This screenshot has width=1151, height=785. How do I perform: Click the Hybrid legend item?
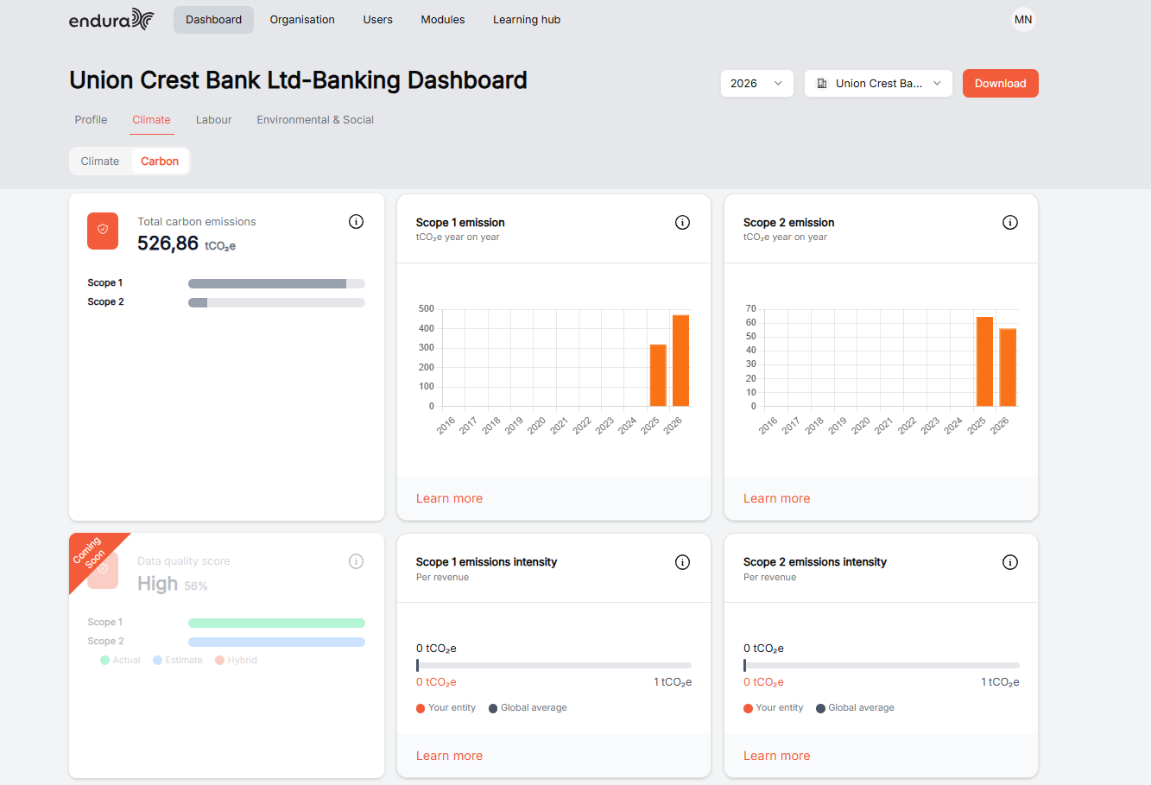(x=237, y=660)
